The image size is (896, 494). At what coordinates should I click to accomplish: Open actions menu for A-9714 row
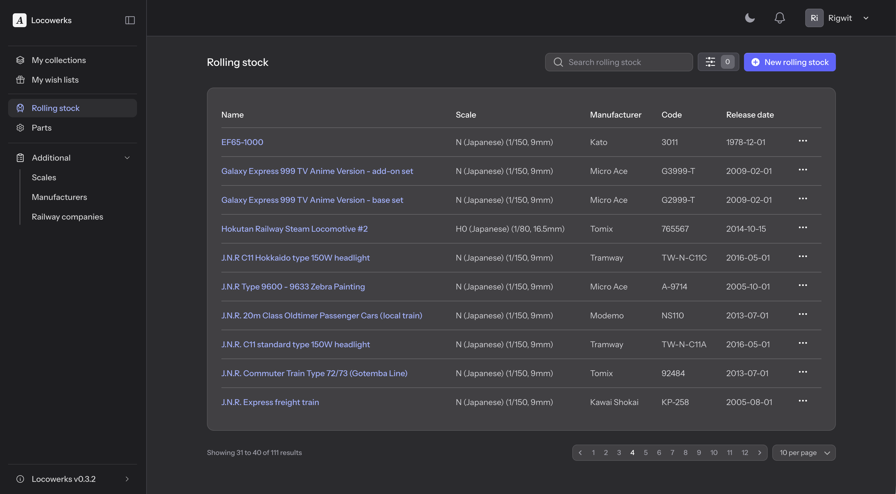[803, 285]
